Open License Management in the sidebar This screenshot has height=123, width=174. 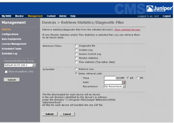pyautogui.click(x=14, y=44)
